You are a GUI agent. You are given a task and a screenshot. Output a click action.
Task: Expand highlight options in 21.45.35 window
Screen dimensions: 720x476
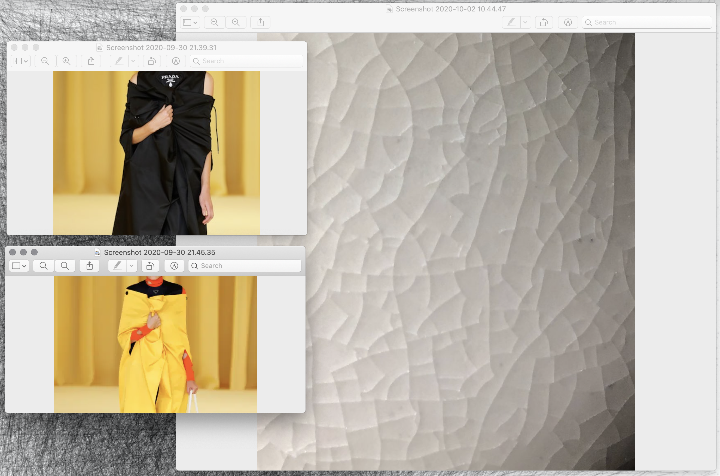pyautogui.click(x=132, y=266)
